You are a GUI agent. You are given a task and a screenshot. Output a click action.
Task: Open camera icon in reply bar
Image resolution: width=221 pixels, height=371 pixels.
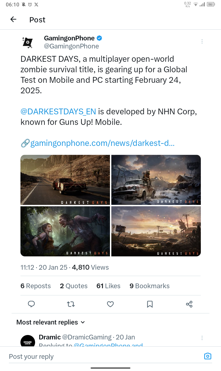[207, 356]
